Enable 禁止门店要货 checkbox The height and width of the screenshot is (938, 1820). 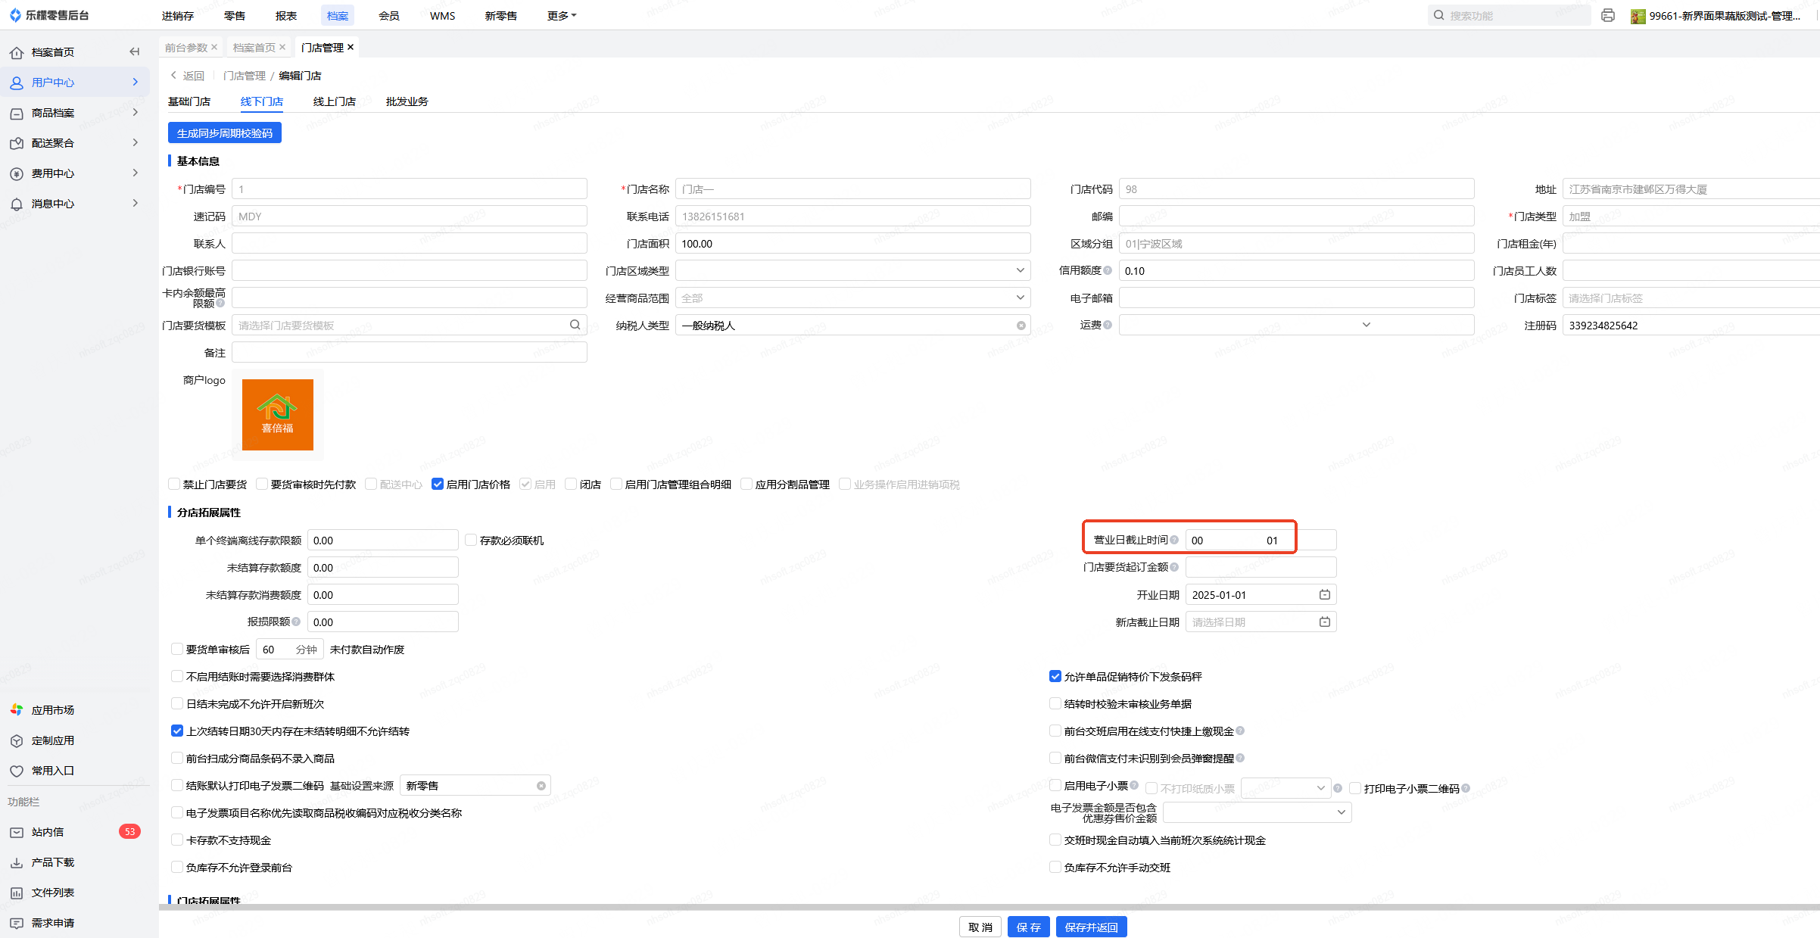click(x=174, y=484)
